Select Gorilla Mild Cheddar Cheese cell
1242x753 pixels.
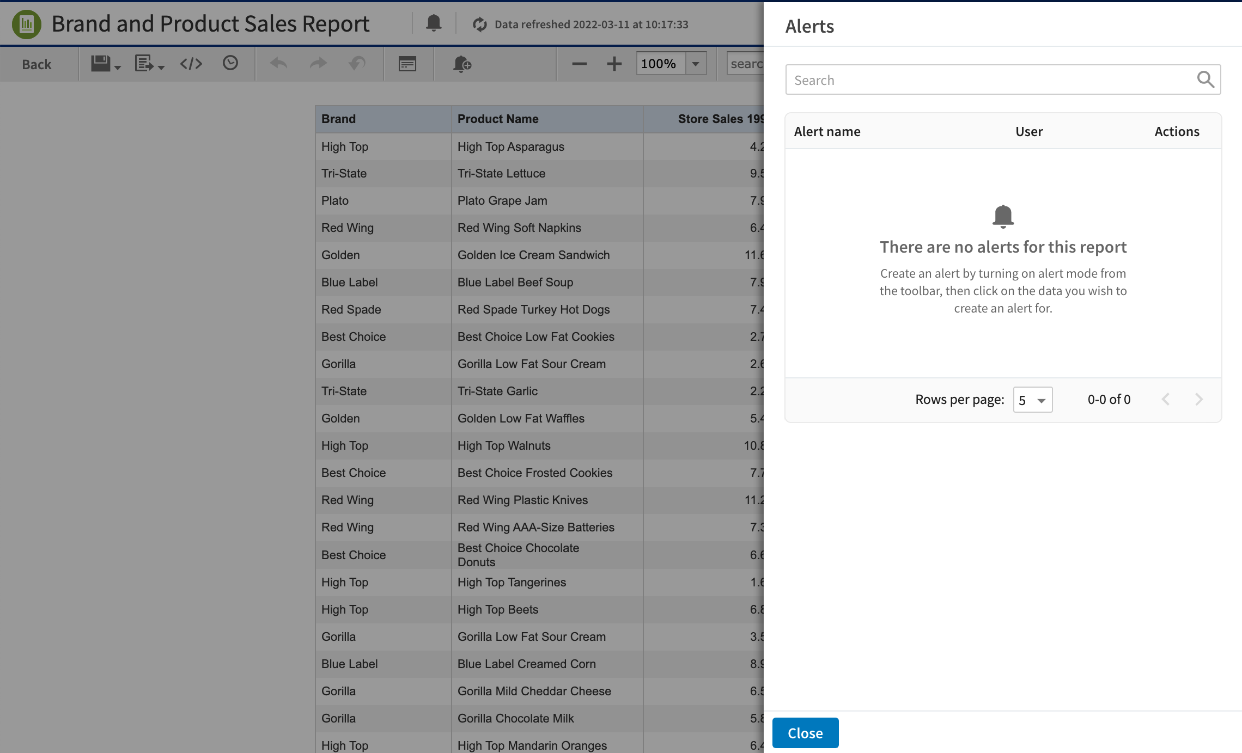(x=547, y=691)
